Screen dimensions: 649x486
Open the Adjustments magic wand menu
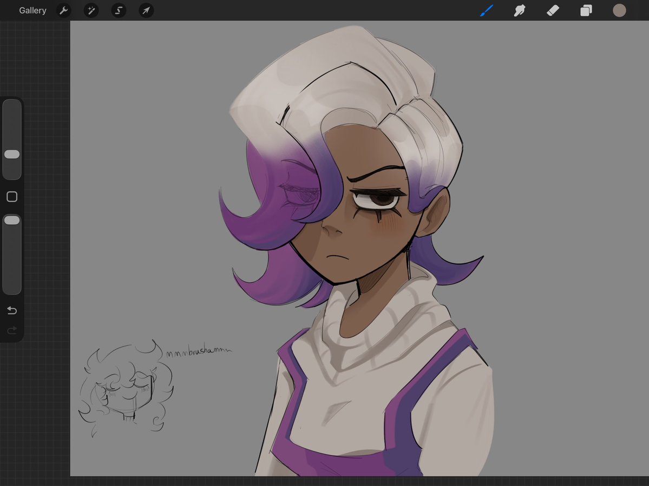coord(91,10)
